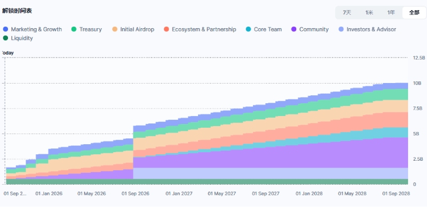The height and width of the screenshot is (207, 427).
Task: Select the 1年 time range
Action: [x=391, y=12]
